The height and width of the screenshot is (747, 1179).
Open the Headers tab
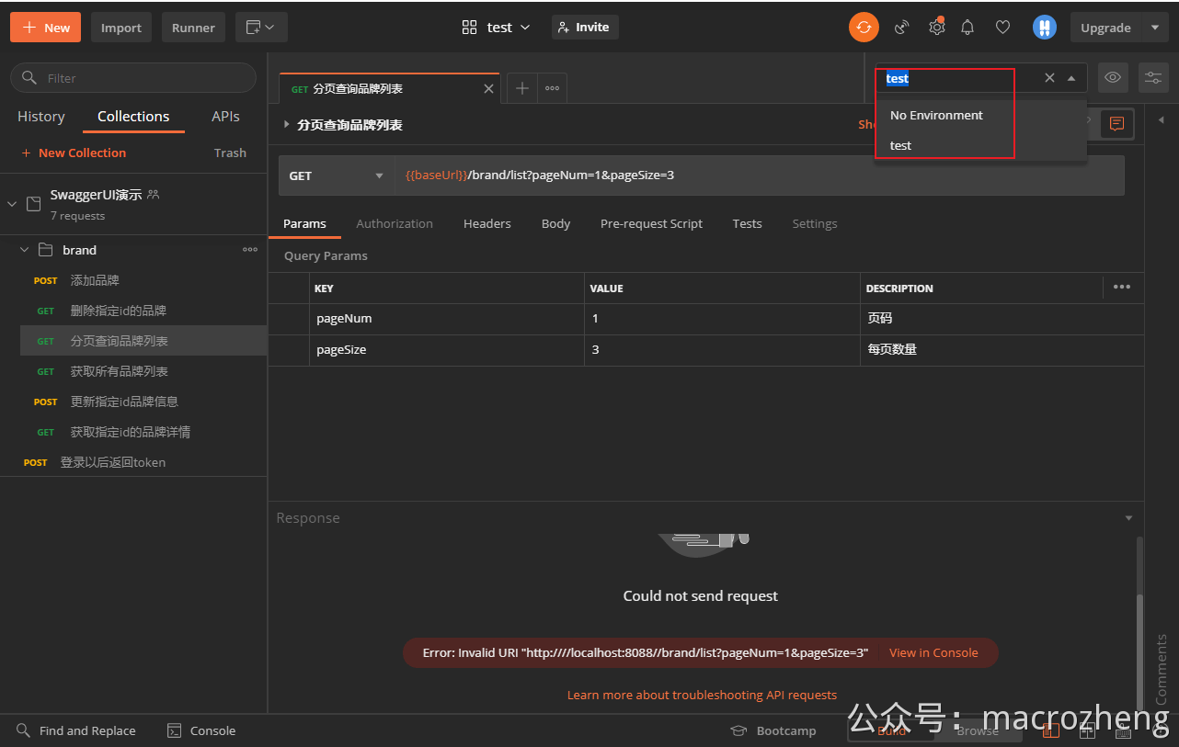coord(487,223)
